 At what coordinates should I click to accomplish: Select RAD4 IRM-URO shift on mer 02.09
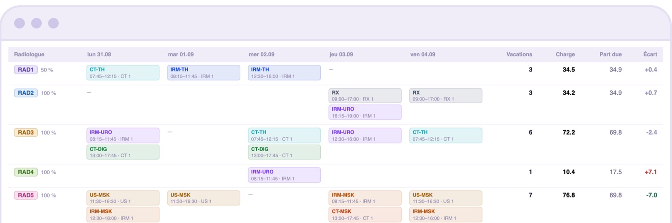[x=284, y=175]
